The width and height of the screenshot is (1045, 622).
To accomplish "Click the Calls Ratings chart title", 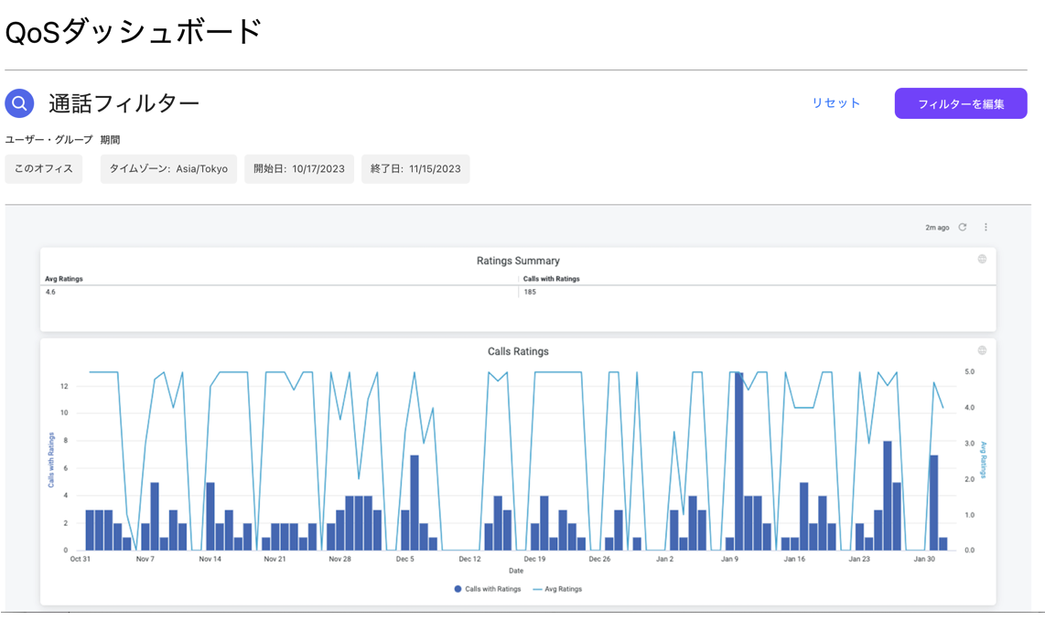I will [518, 351].
